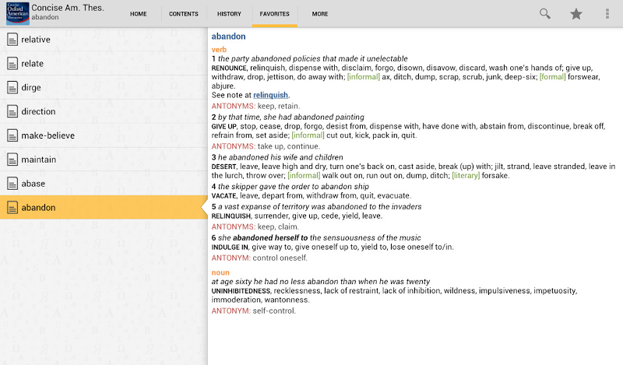Switch to the HOME tab
Screen dimensions: 623x365
(x=139, y=14)
